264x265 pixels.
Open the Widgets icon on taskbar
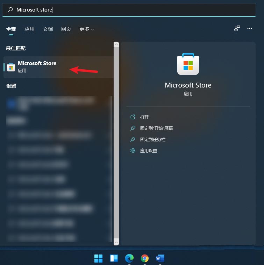pos(114,258)
